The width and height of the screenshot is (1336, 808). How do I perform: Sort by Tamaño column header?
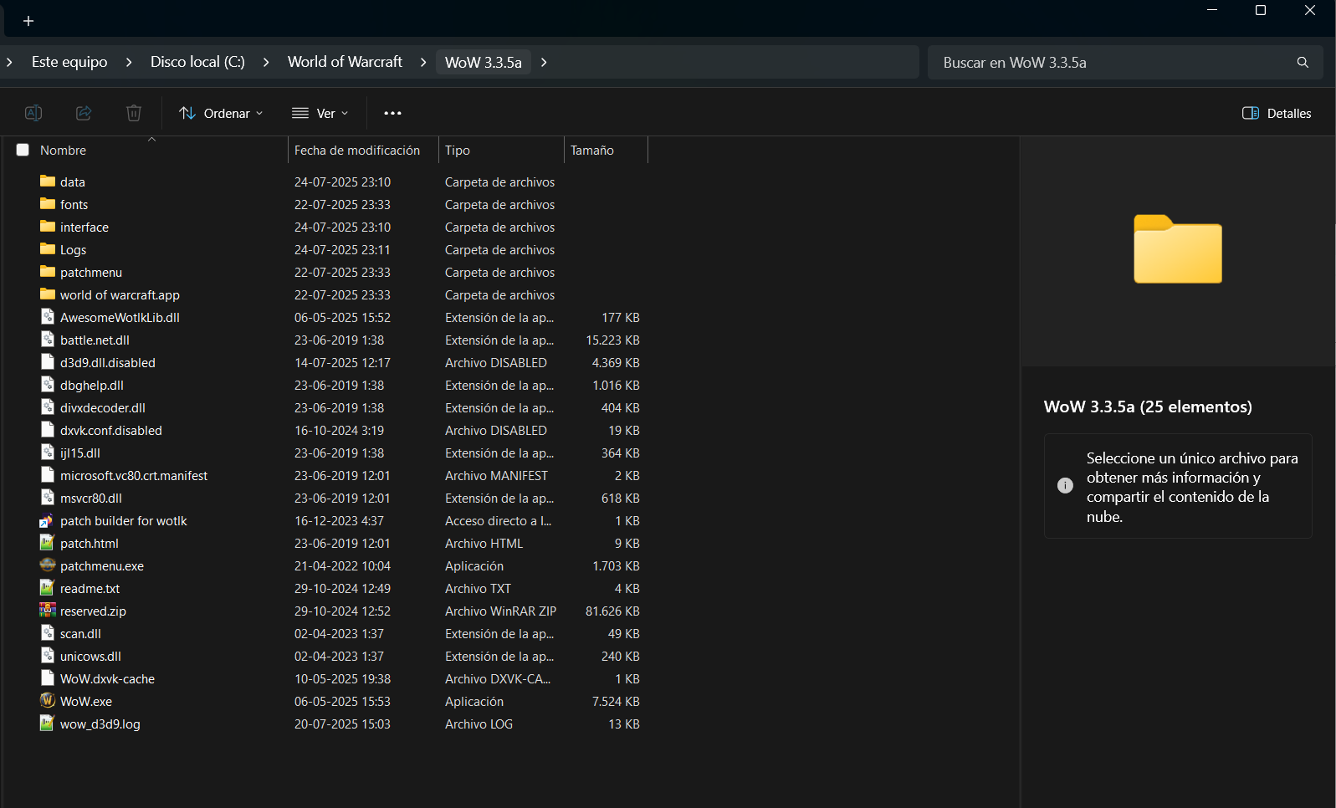592,151
